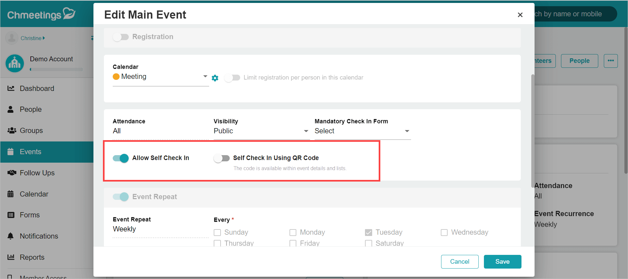Click the Forms list icon
The image size is (628, 279).
[11, 215]
